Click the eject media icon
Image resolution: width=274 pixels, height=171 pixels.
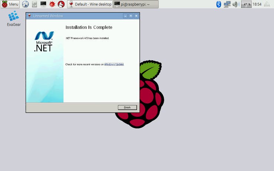pos(268,4)
